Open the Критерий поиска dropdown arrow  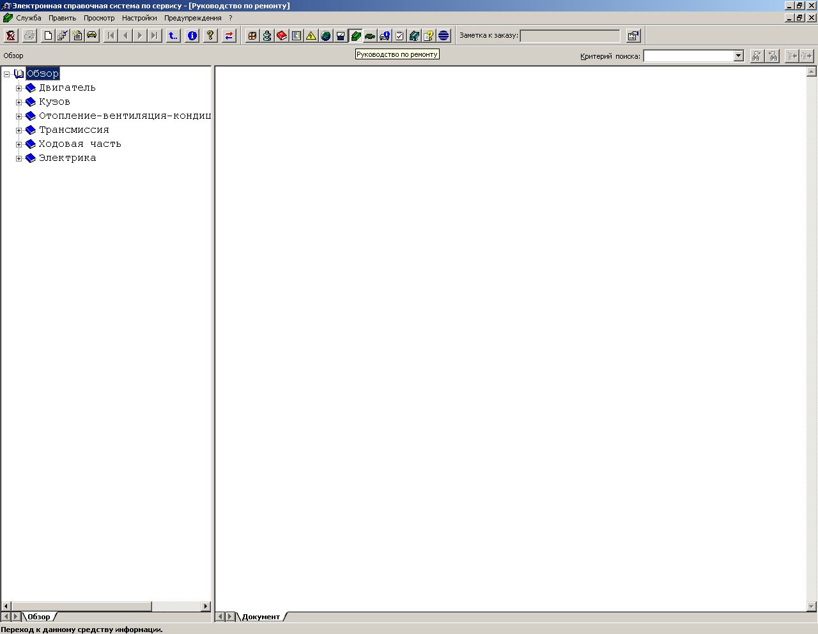tap(739, 56)
